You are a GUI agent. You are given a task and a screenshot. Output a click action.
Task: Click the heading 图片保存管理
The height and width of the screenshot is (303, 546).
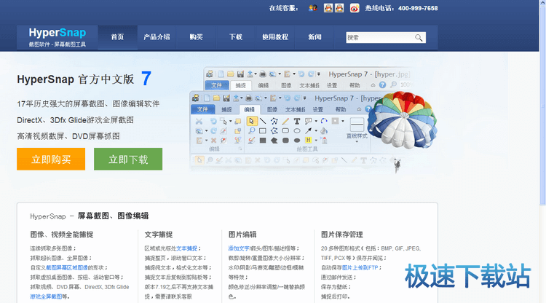(x=342, y=235)
